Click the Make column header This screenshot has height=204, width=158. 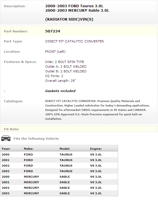coord(29,149)
